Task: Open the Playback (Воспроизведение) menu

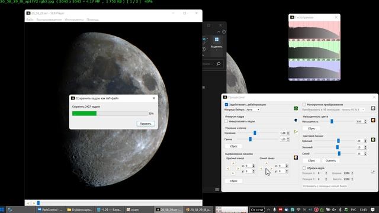Action: point(49,20)
